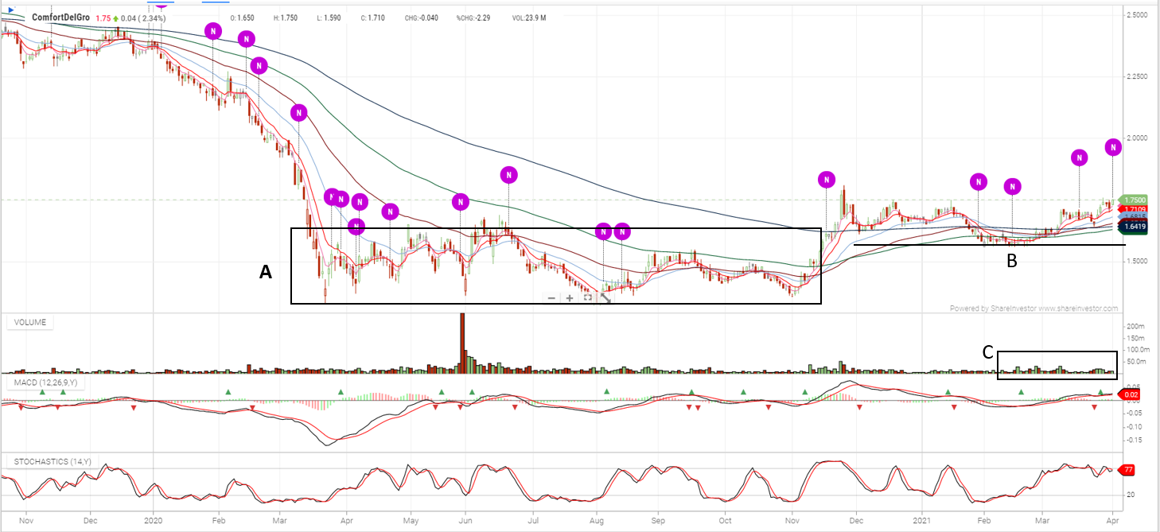Click the zoom in plus icon
1160x532 pixels.
tap(570, 298)
